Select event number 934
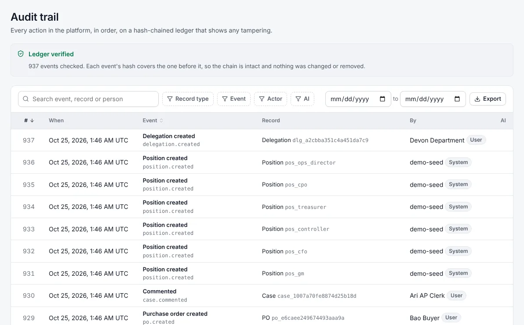524x325 pixels. [x=29, y=207]
